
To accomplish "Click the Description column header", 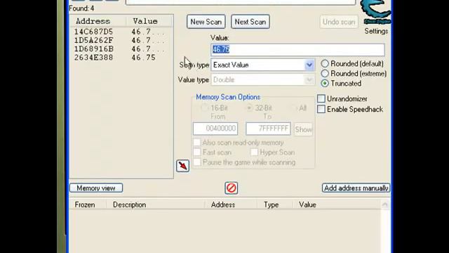I will coord(155,205).
